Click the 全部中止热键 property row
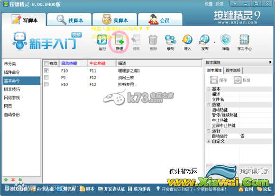This screenshot has width=275, height=196. [x=241, y=125]
